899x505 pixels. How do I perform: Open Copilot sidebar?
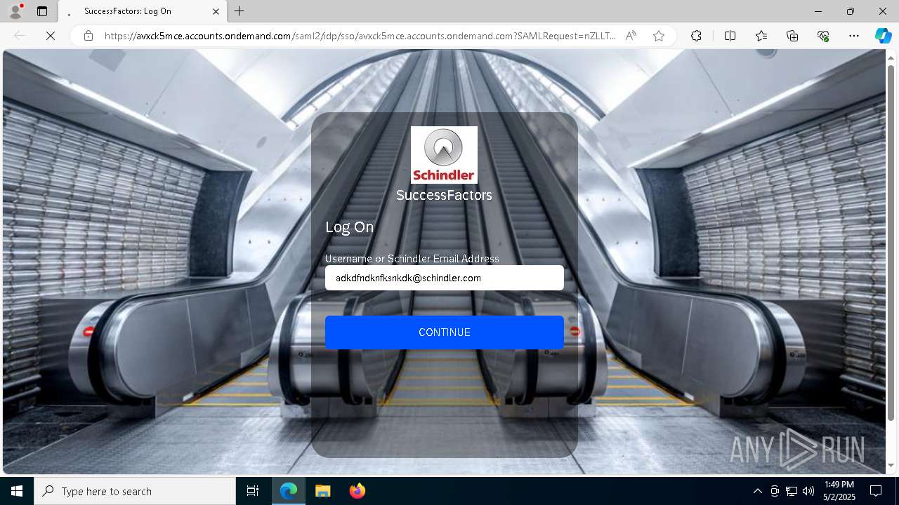(x=883, y=36)
